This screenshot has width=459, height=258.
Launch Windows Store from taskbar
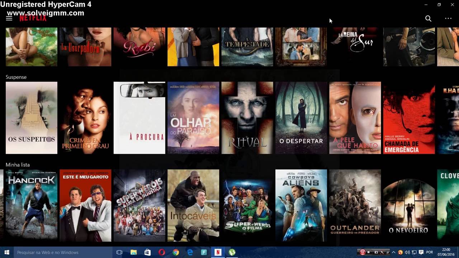pos(147,252)
